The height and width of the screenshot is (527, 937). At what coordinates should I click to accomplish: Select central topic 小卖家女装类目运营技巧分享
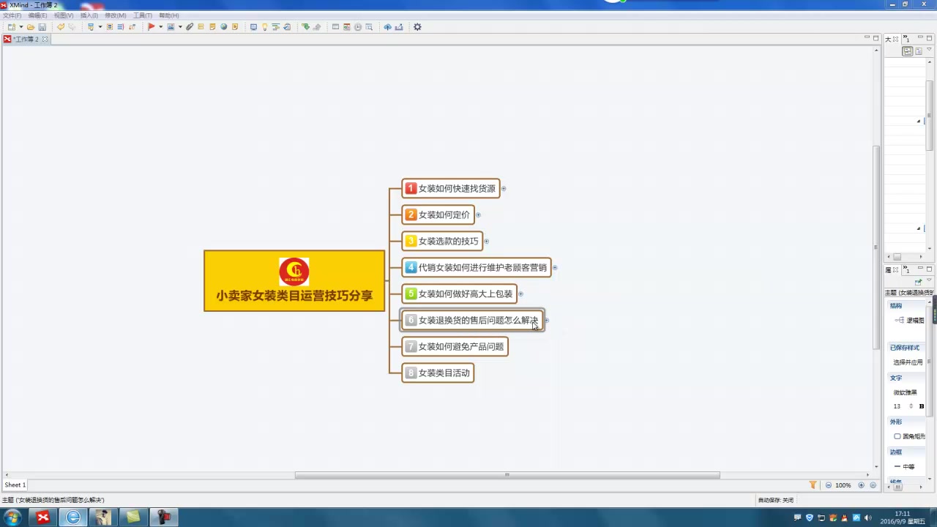pyautogui.click(x=294, y=281)
